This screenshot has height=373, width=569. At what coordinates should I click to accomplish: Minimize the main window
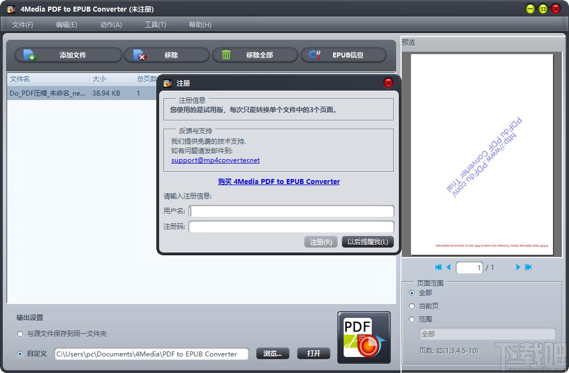(x=530, y=9)
